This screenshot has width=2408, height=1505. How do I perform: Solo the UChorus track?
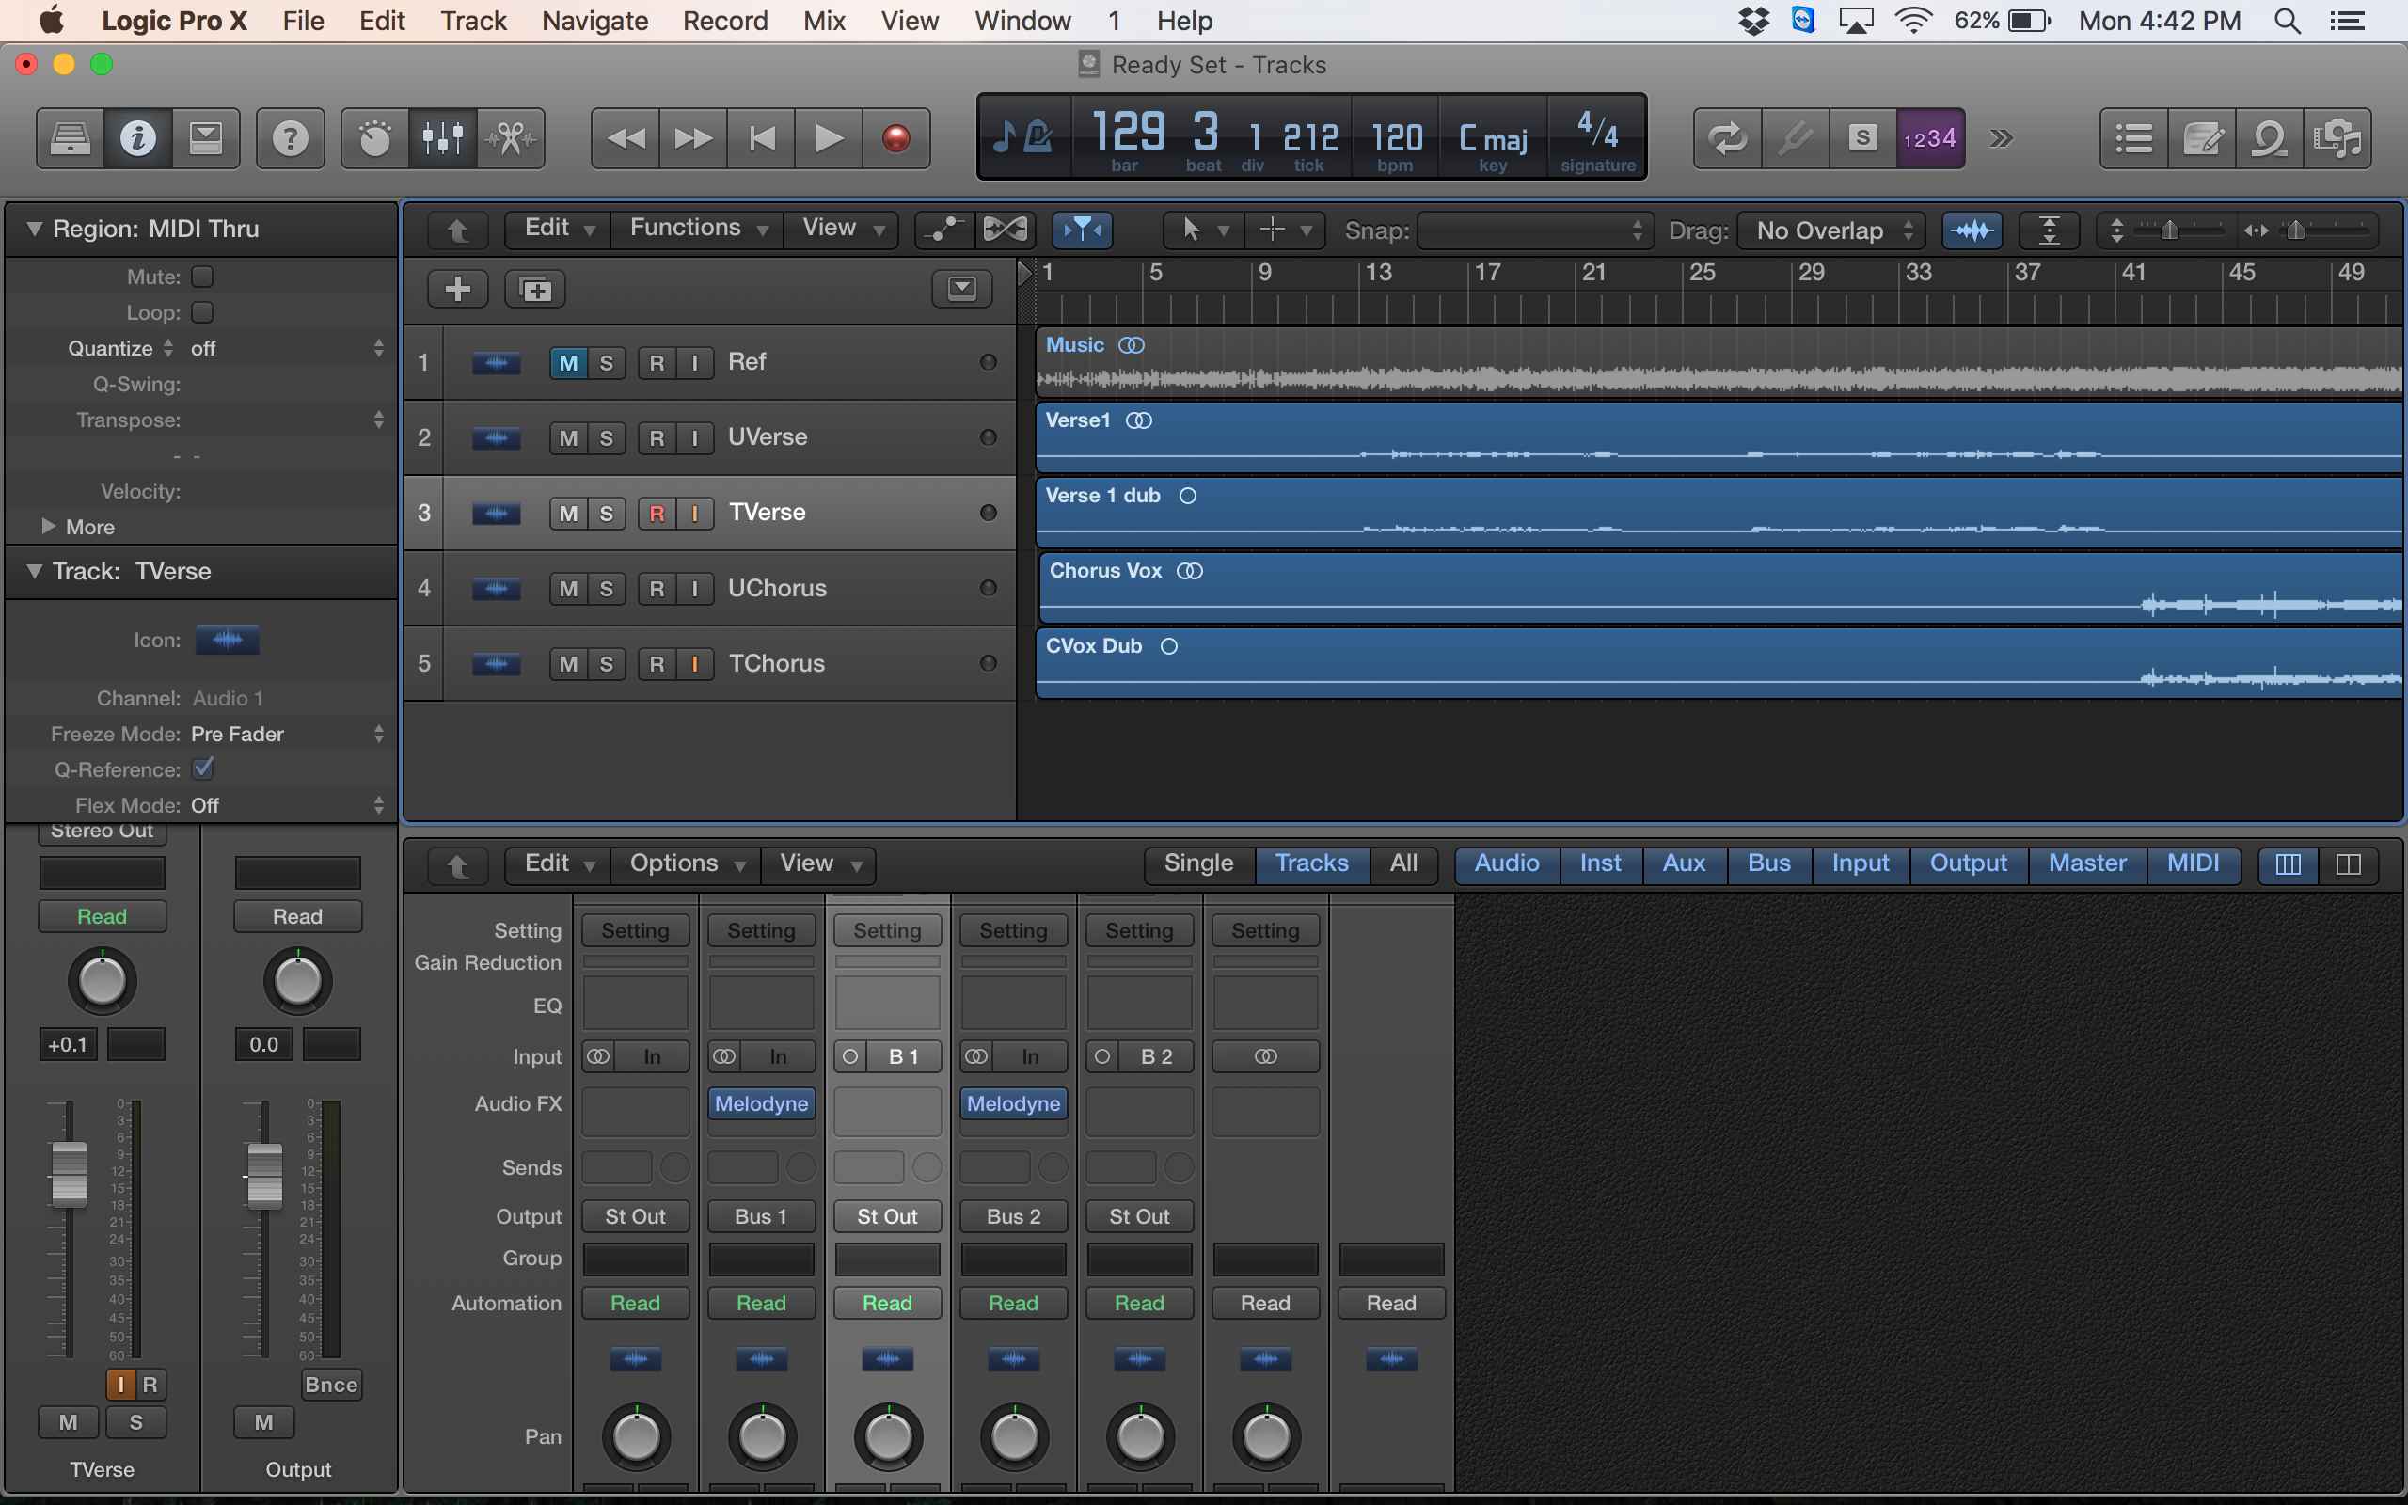pyautogui.click(x=607, y=586)
